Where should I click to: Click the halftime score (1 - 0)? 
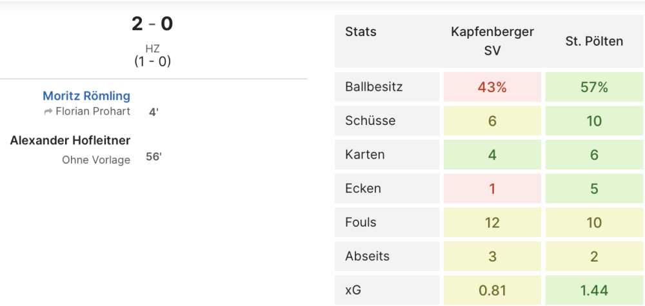pyautogui.click(x=152, y=62)
